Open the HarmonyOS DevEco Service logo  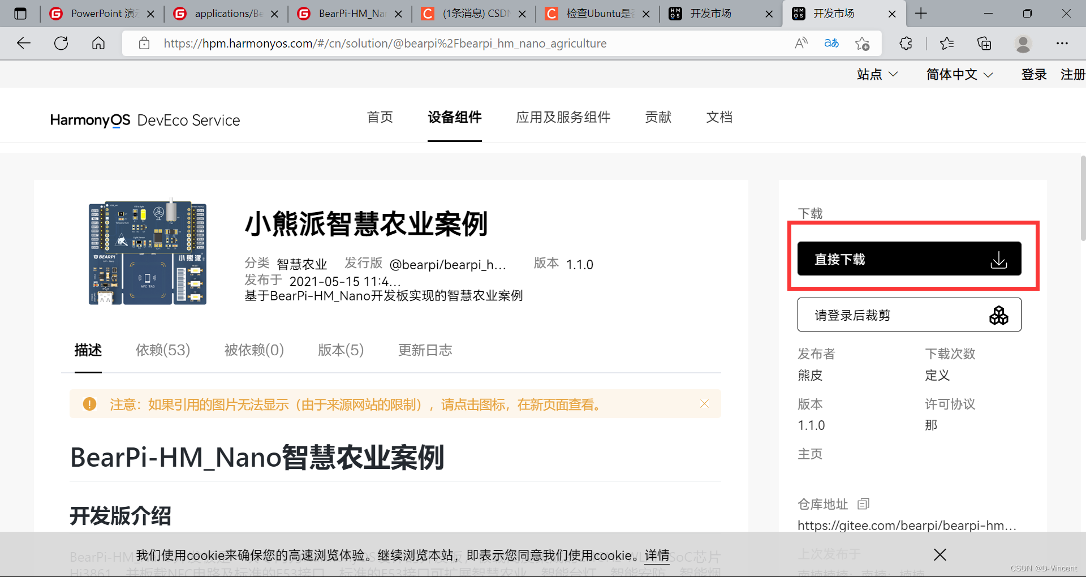[x=145, y=120]
